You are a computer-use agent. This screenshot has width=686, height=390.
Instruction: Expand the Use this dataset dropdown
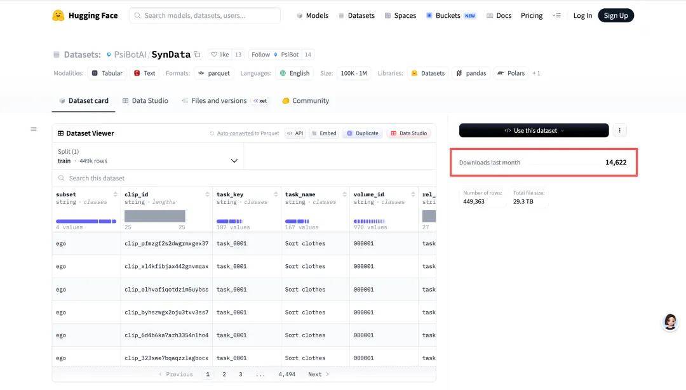point(534,130)
